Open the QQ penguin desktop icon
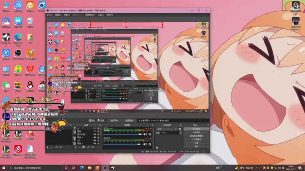Image resolution: width=305 pixels, height=171 pixels. (30, 87)
